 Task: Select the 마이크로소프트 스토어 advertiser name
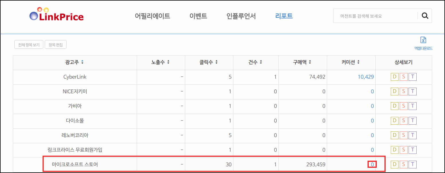coord(75,165)
